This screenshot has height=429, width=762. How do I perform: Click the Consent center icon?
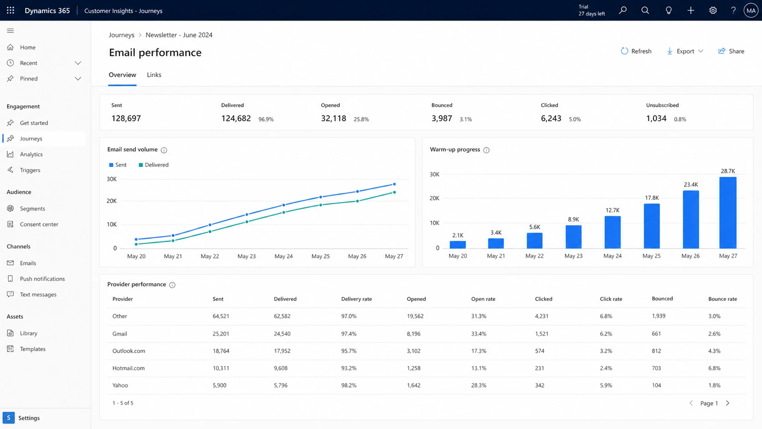coord(10,224)
